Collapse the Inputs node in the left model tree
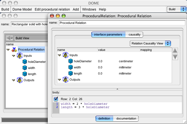This screenshot has height=124, width=187. tap(14, 56)
